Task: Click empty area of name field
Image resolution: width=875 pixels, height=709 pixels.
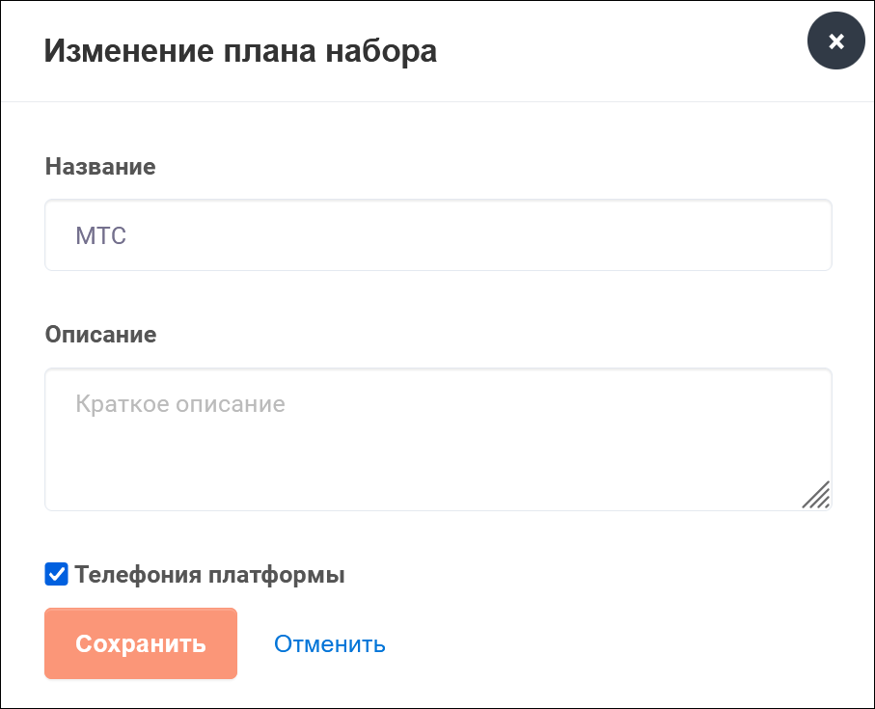Action: (x=479, y=234)
